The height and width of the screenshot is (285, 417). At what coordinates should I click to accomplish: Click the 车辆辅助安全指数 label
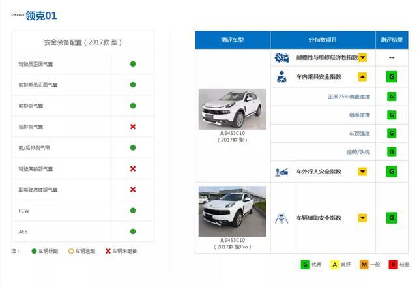coord(319,218)
